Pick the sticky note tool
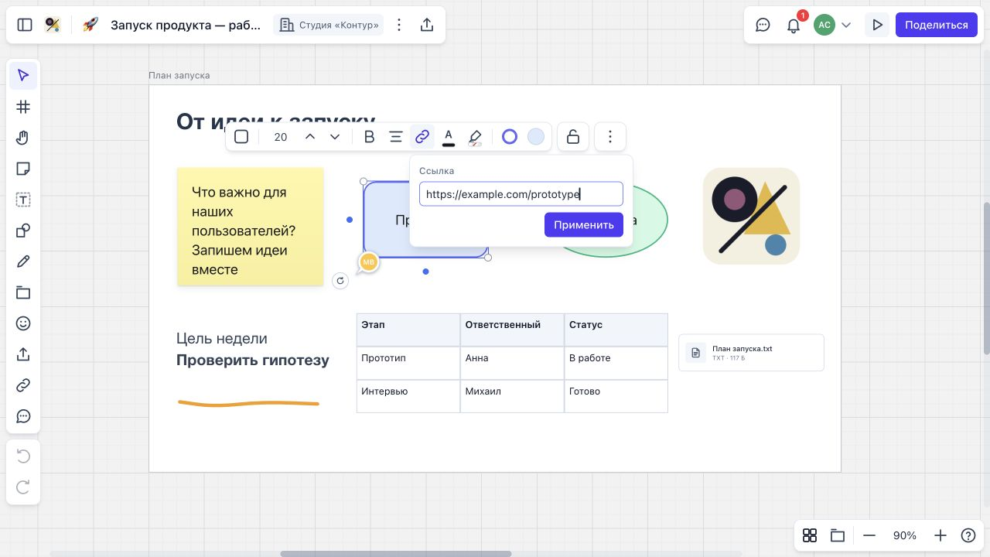 click(23, 169)
